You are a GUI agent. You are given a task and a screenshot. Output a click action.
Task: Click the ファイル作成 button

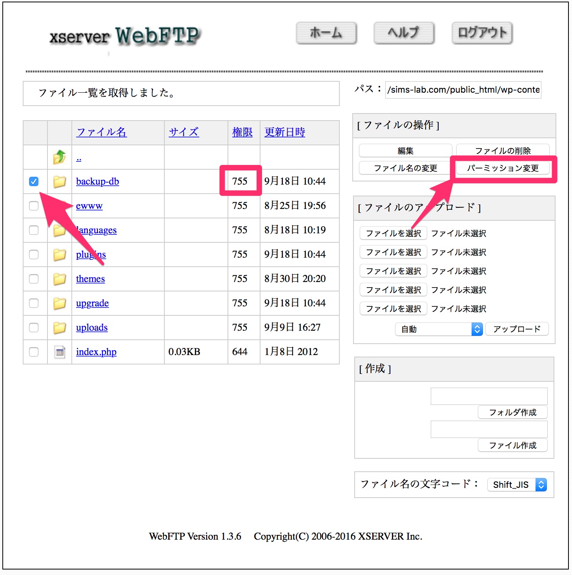click(x=513, y=445)
